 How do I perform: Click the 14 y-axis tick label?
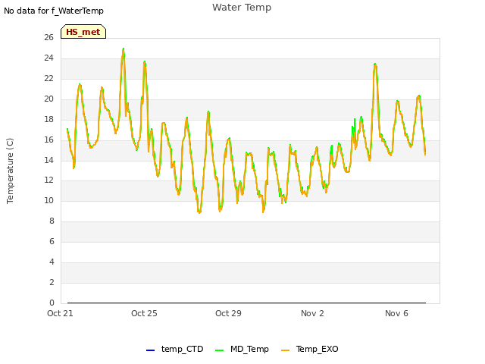point(48,160)
